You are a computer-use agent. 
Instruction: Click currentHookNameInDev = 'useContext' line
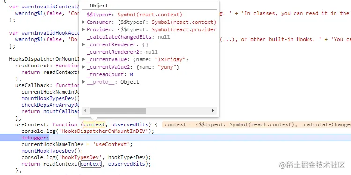(x=77, y=145)
